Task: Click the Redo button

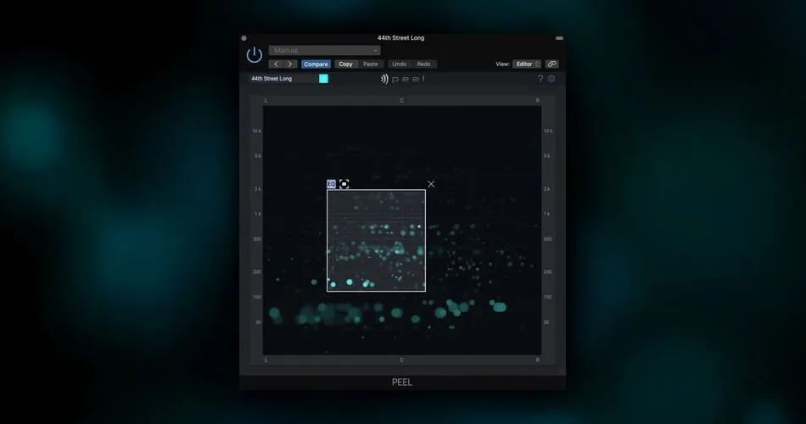Action: [x=423, y=64]
